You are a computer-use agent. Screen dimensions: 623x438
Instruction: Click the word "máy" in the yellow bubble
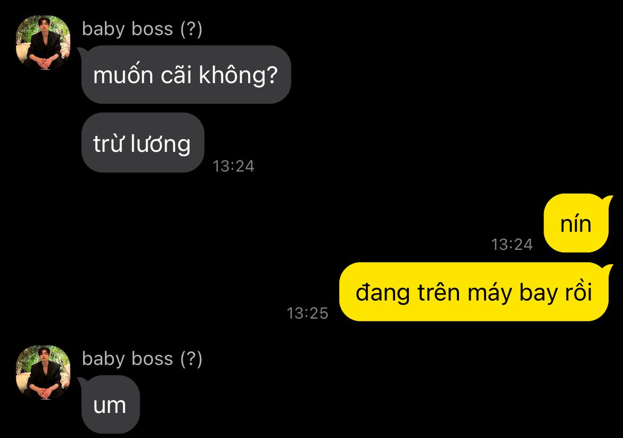click(489, 293)
